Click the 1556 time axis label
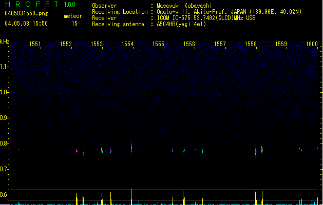Image resolution: width=323 pixels, height=205 pixels. (x=189, y=44)
